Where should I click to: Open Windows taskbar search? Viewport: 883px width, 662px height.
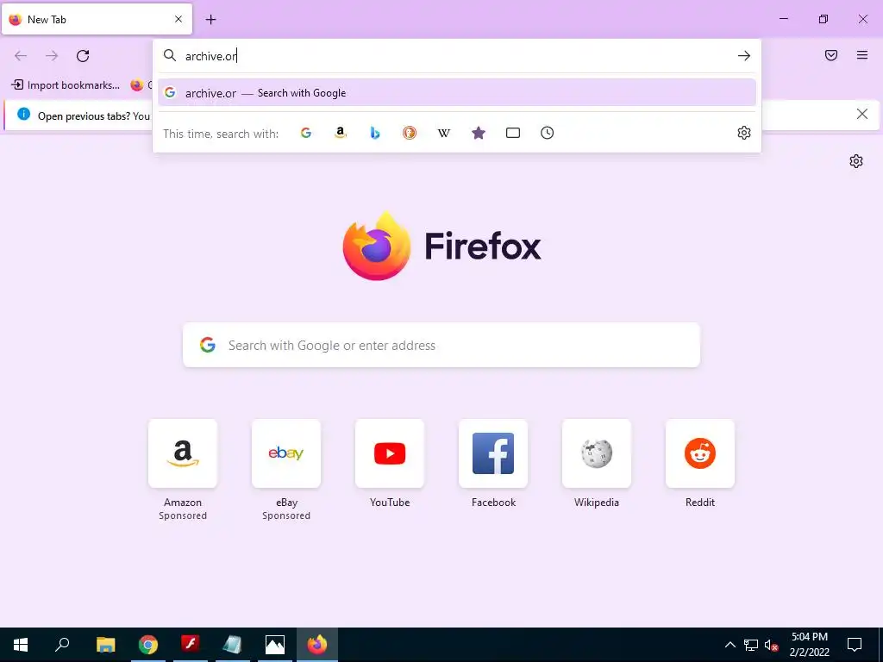point(62,645)
